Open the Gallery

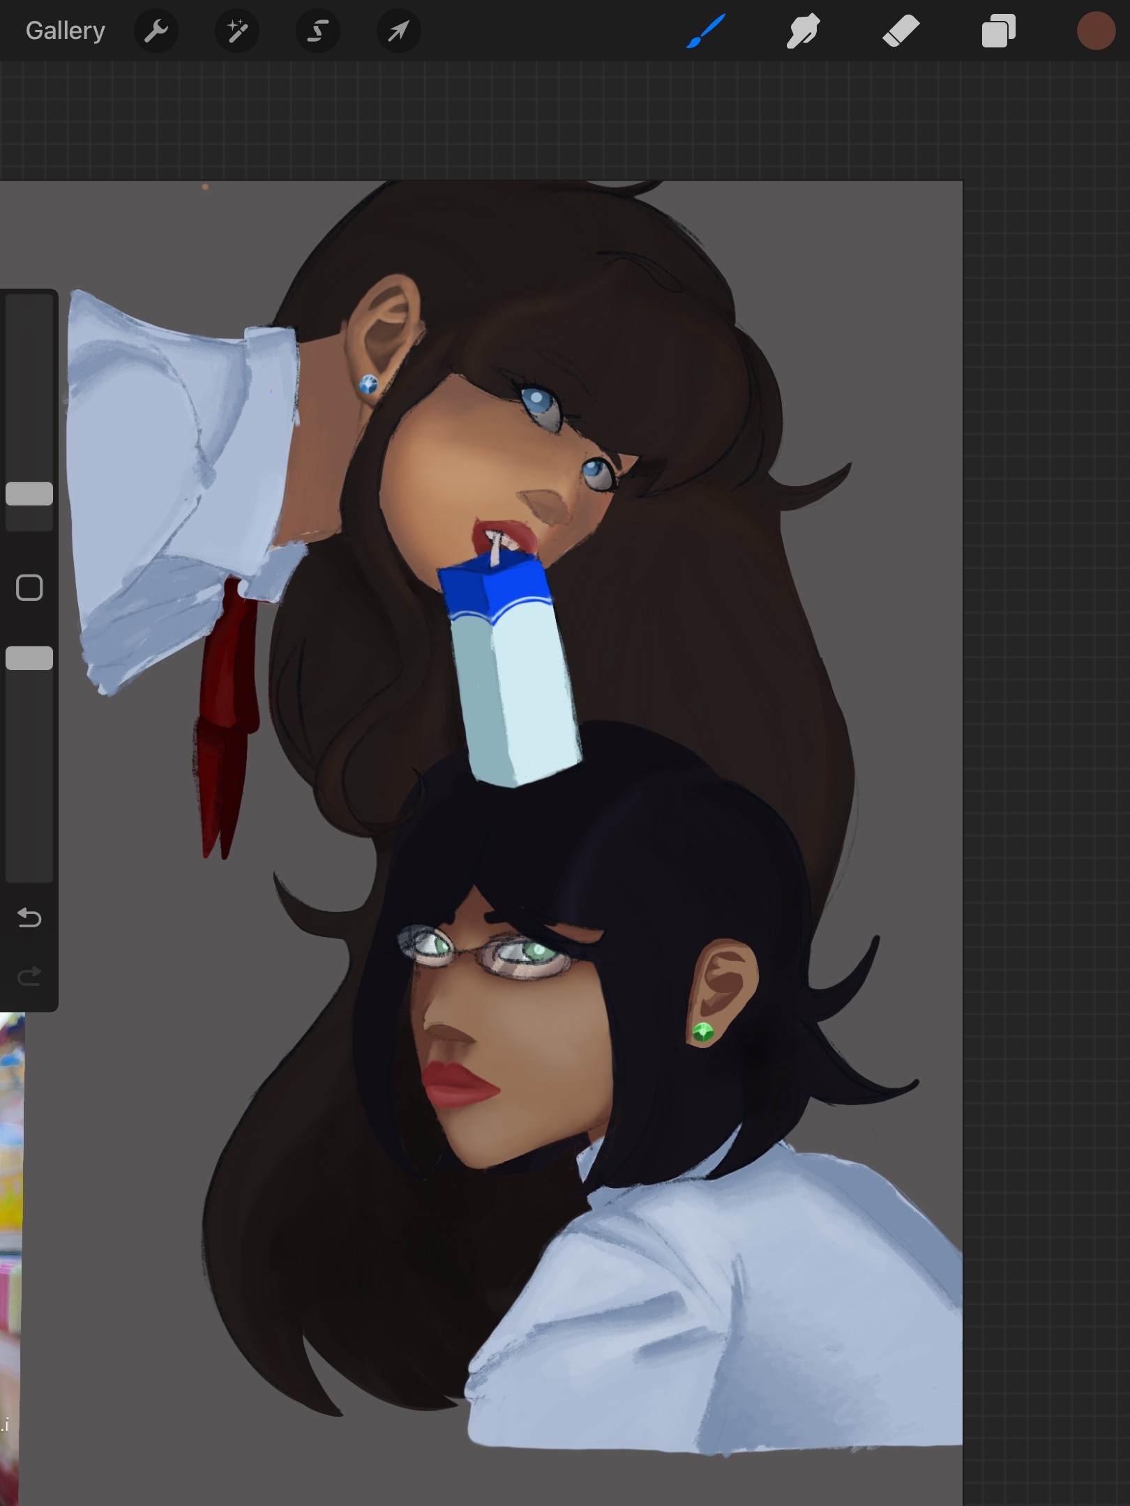tap(66, 31)
